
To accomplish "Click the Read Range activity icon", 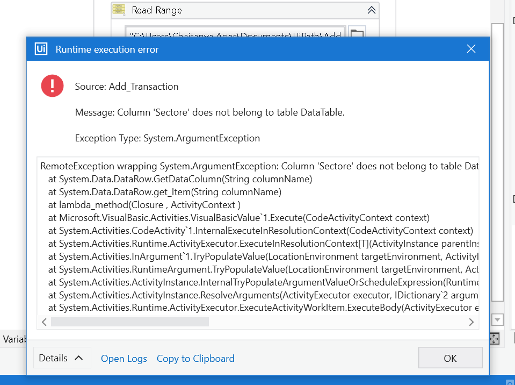I will click(121, 10).
